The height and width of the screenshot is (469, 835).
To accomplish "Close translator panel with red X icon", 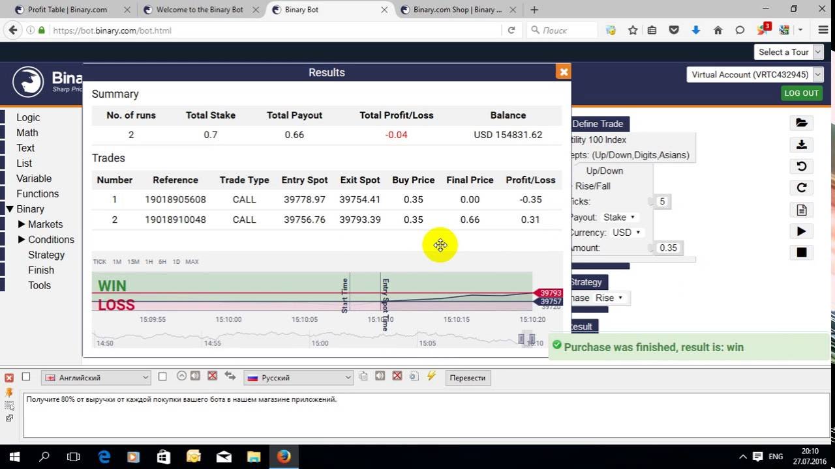I will click(x=9, y=378).
